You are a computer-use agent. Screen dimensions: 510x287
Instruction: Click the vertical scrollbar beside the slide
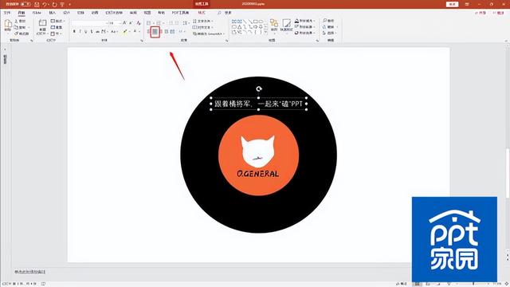[x=507, y=173]
